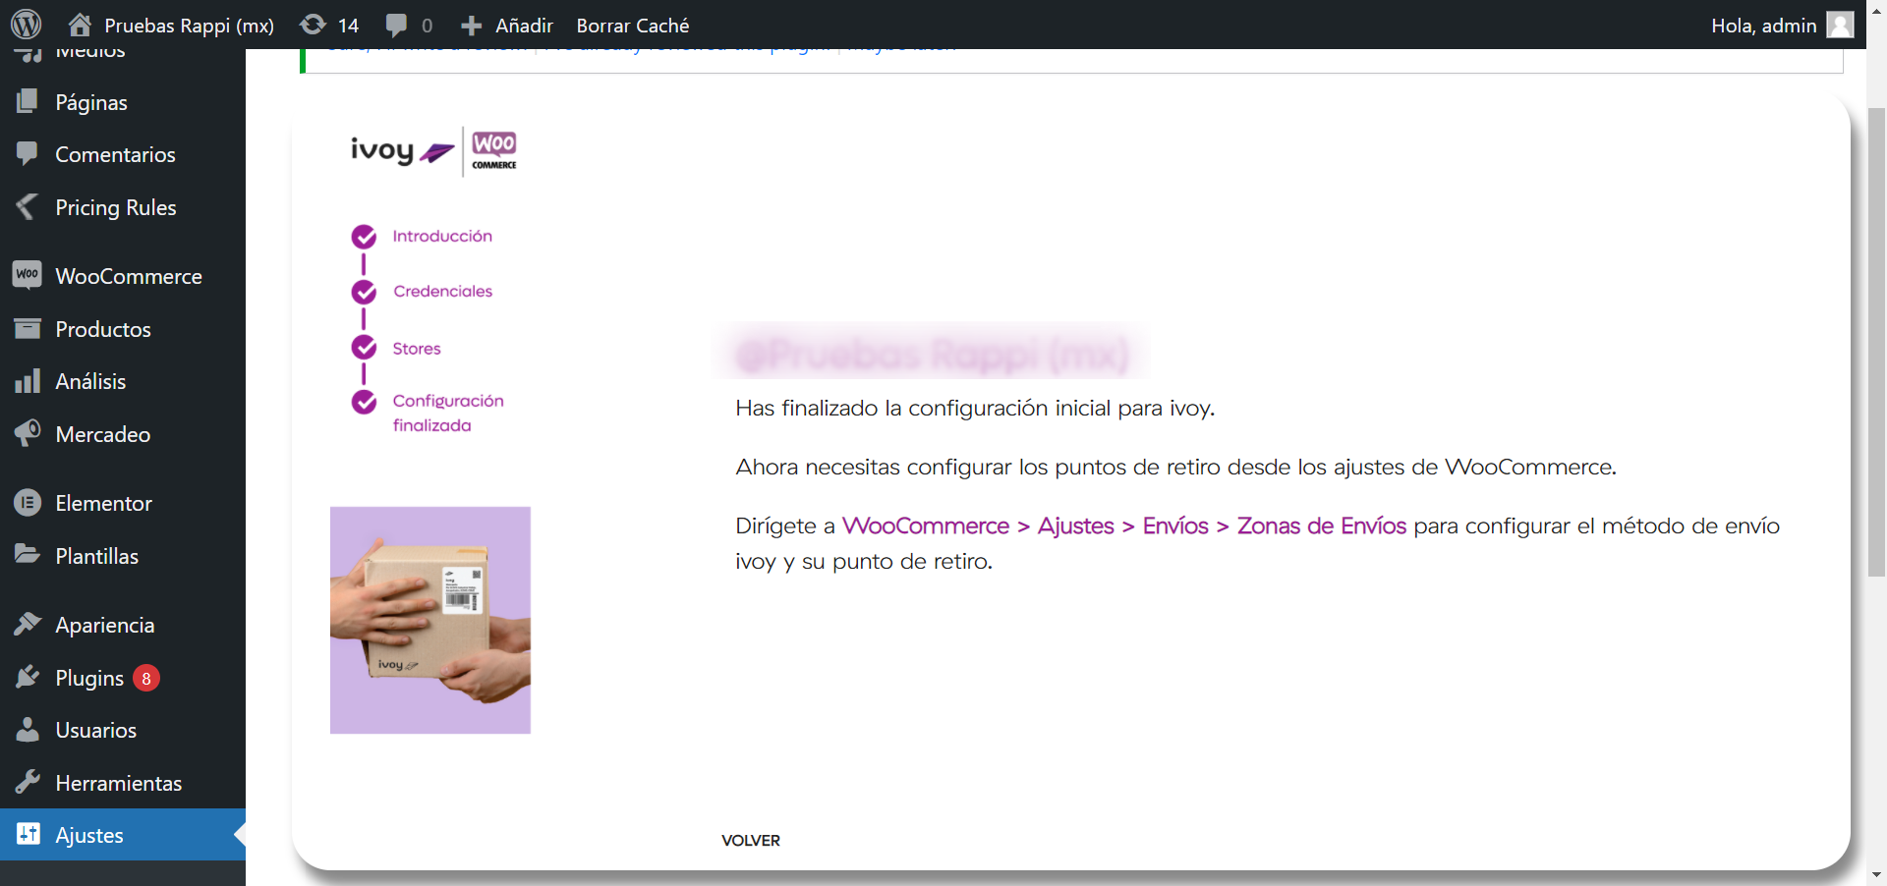Click the Plantillas folder icon

point(28,554)
